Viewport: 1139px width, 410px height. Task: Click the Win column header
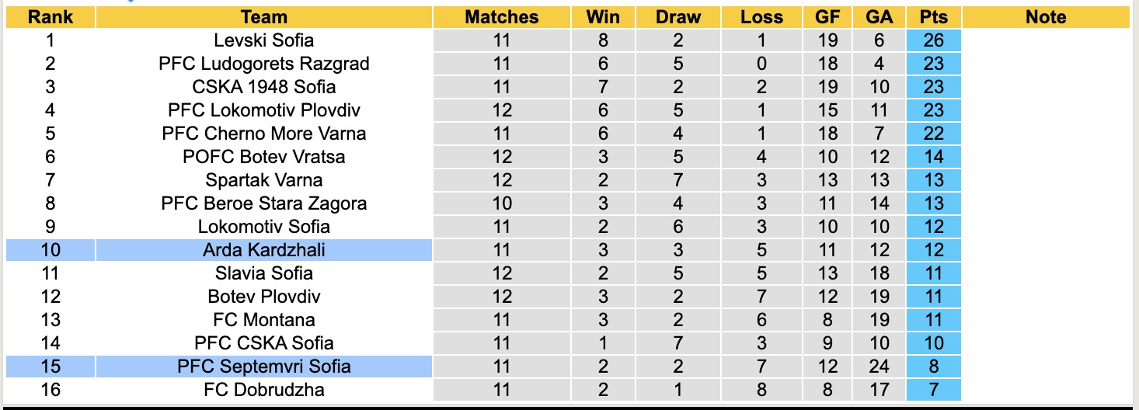tap(604, 17)
